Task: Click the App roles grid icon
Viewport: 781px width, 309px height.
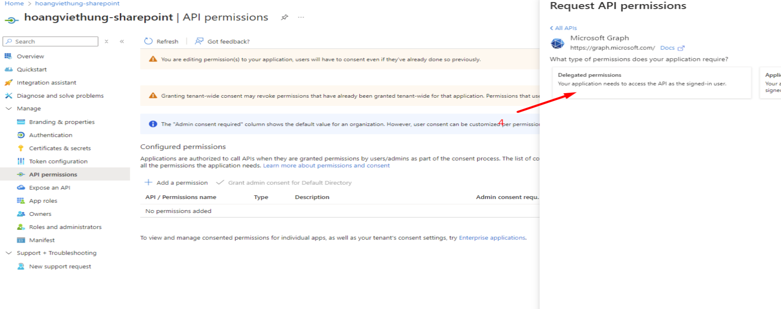Action: tap(21, 201)
